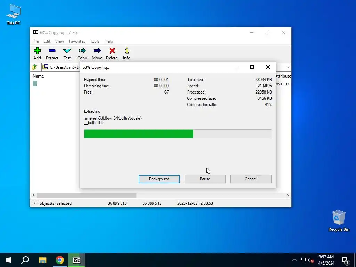Choose the Move toolbar icon
Viewport: 356px width, 267px height.
[97, 54]
